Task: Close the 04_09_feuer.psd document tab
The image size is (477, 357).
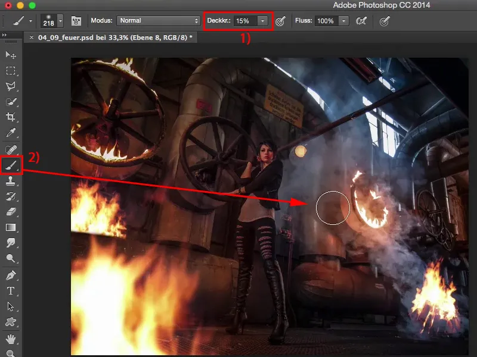Action: [x=32, y=37]
